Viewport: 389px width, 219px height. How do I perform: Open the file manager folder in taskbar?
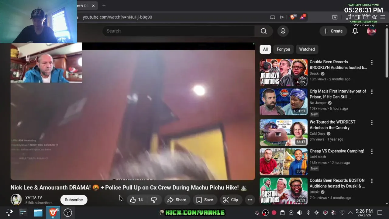[38, 212]
